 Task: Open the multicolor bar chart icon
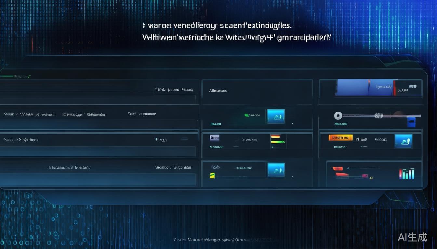(x=407, y=174)
